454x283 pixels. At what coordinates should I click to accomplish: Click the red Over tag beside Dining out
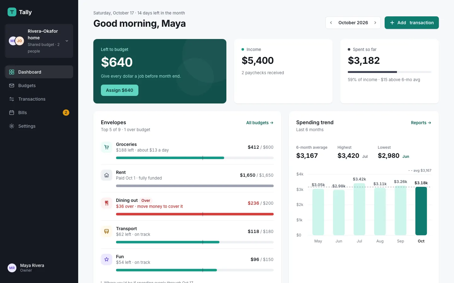pos(146,201)
